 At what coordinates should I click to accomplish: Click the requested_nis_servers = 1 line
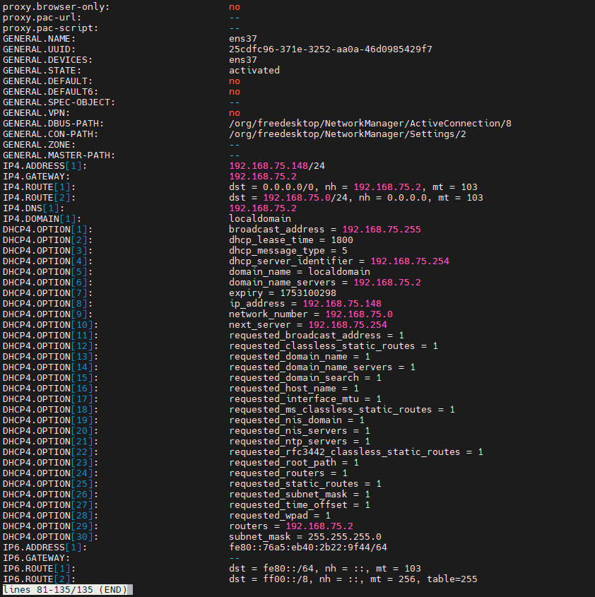[300, 430]
